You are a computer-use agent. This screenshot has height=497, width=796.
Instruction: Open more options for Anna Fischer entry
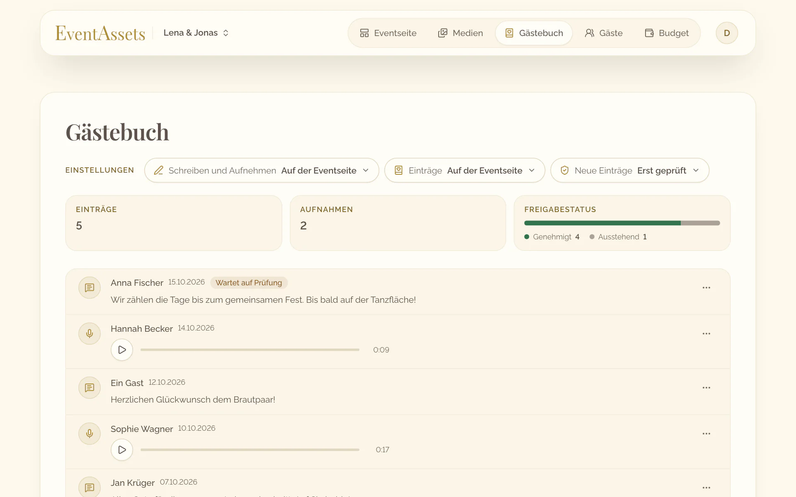pyautogui.click(x=706, y=287)
